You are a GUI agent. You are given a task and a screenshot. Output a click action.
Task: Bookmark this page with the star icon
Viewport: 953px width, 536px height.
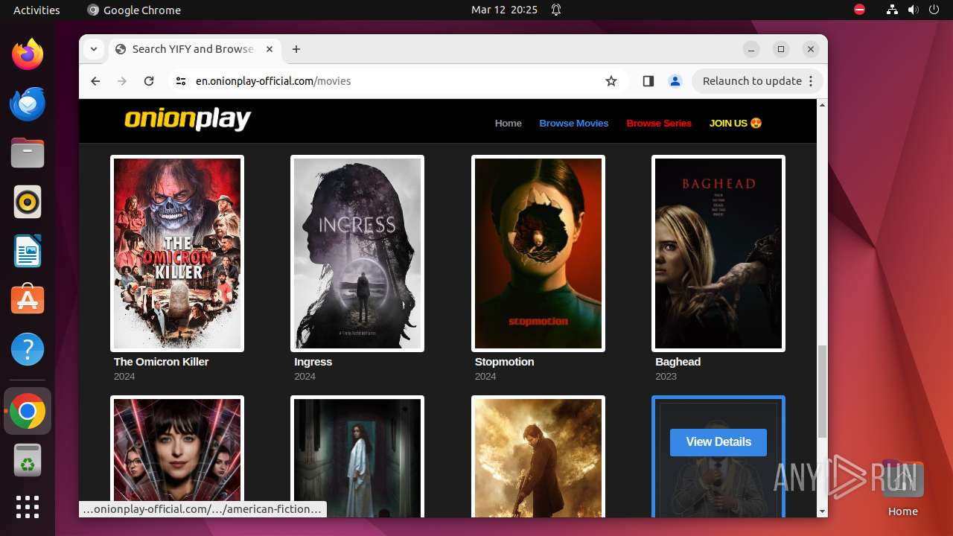point(611,81)
